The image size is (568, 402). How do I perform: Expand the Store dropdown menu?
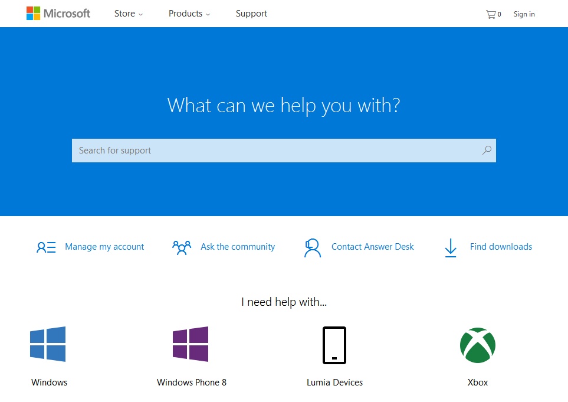[x=129, y=14]
